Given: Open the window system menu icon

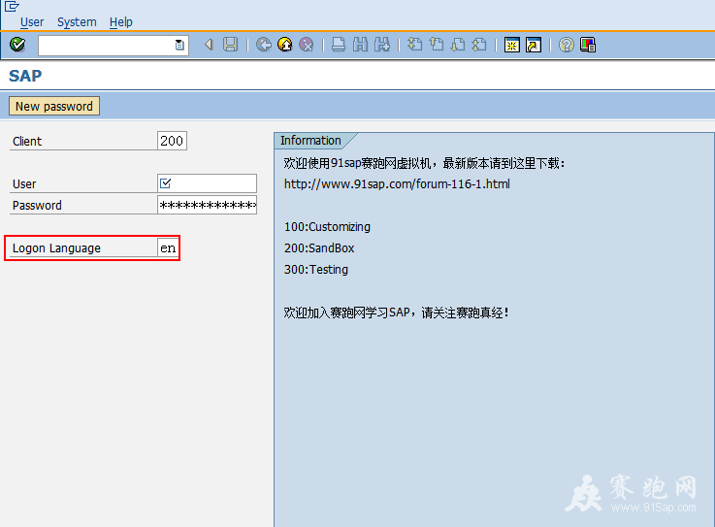Looking at the screenshot, I should point(12,6).
